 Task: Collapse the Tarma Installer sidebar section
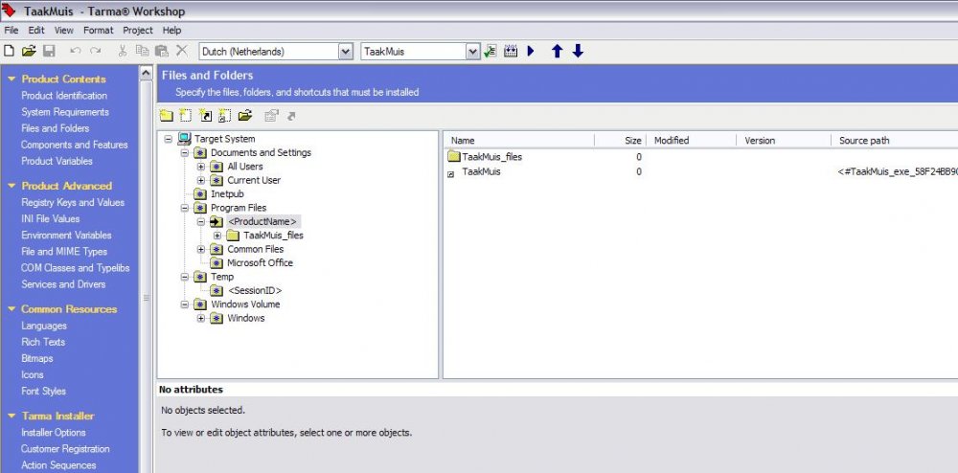tap(11, 416)
